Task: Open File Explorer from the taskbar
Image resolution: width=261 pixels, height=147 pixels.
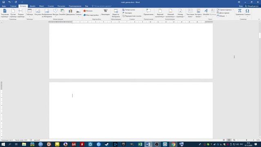Action: (x=24, y=144)
